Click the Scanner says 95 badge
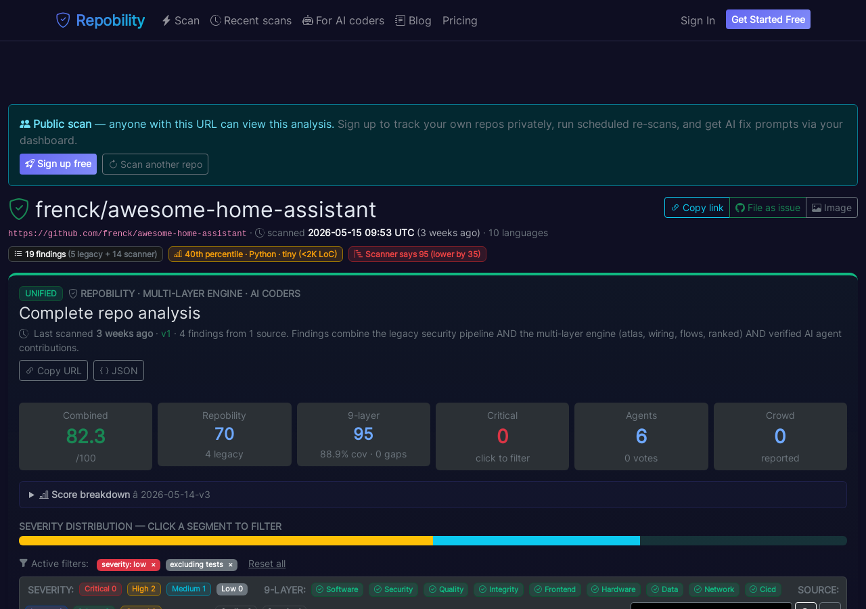 [x=417, y=254]
